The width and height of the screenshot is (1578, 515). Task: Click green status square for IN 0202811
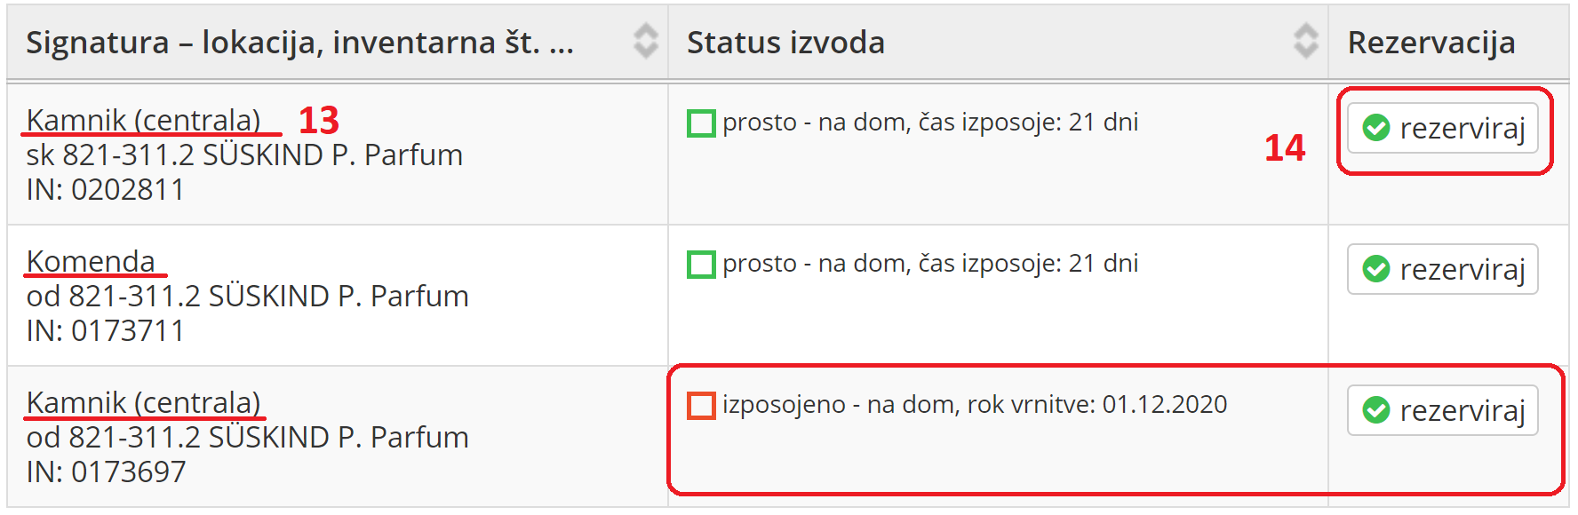click(701, 123)
